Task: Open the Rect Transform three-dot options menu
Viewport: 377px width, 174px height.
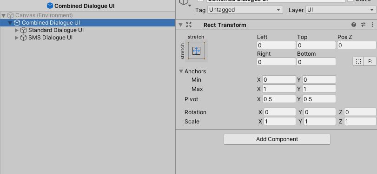Action: point(372,25)
